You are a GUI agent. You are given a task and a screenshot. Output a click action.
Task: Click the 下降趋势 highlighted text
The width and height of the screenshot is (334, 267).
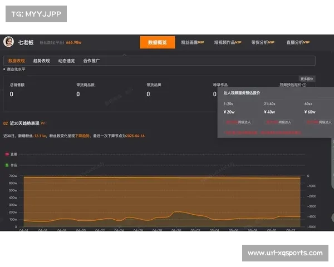coord(82,136)
